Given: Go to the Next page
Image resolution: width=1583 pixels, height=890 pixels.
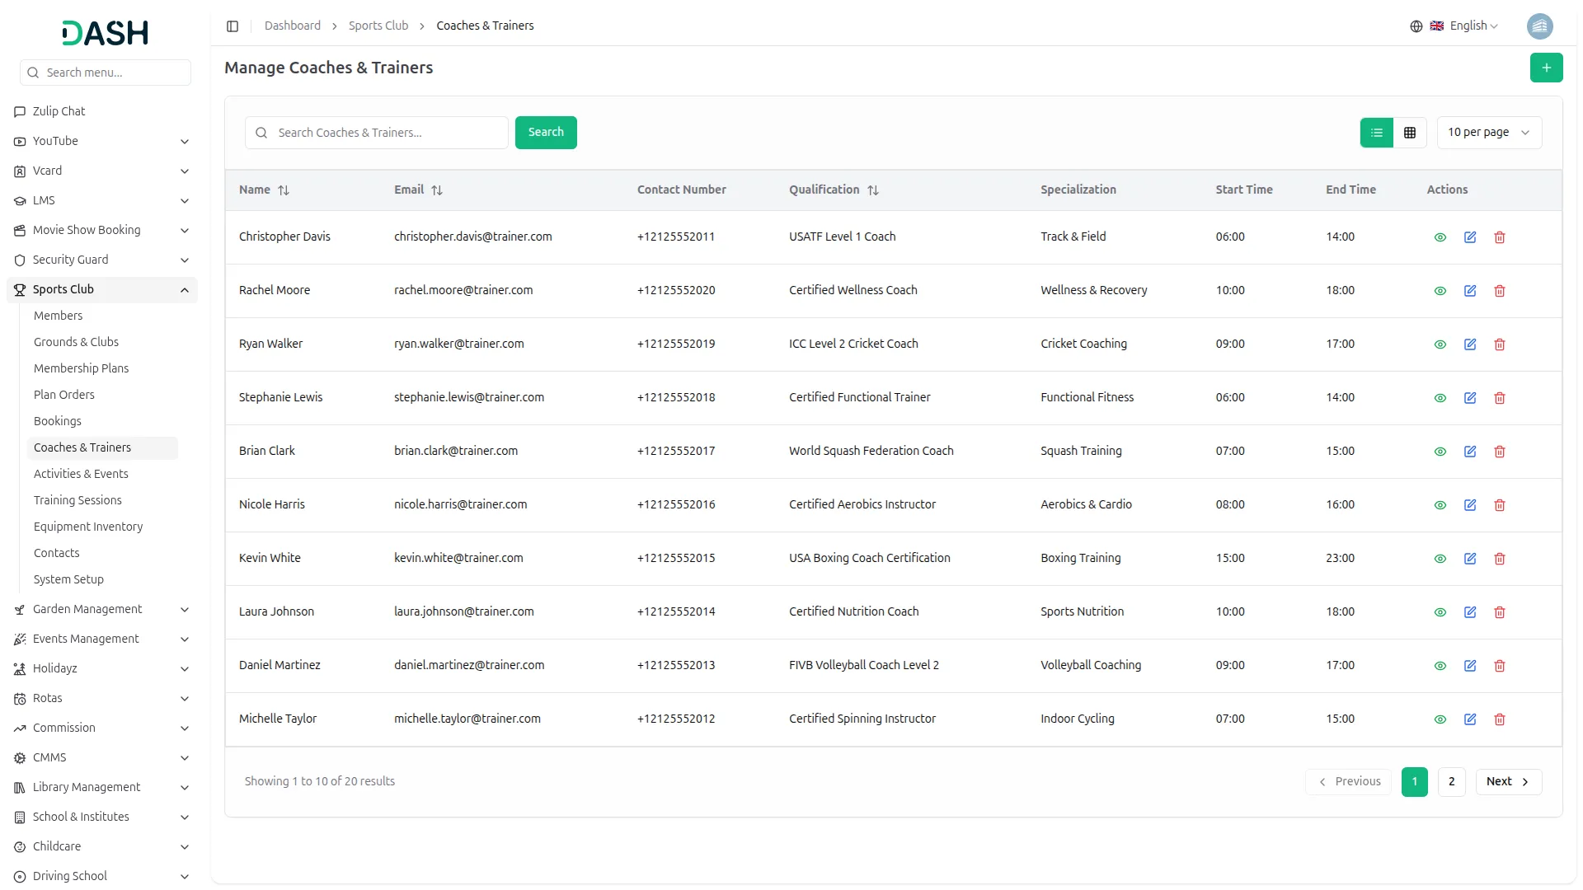Looking at the screenshot, I should 1508,782.
